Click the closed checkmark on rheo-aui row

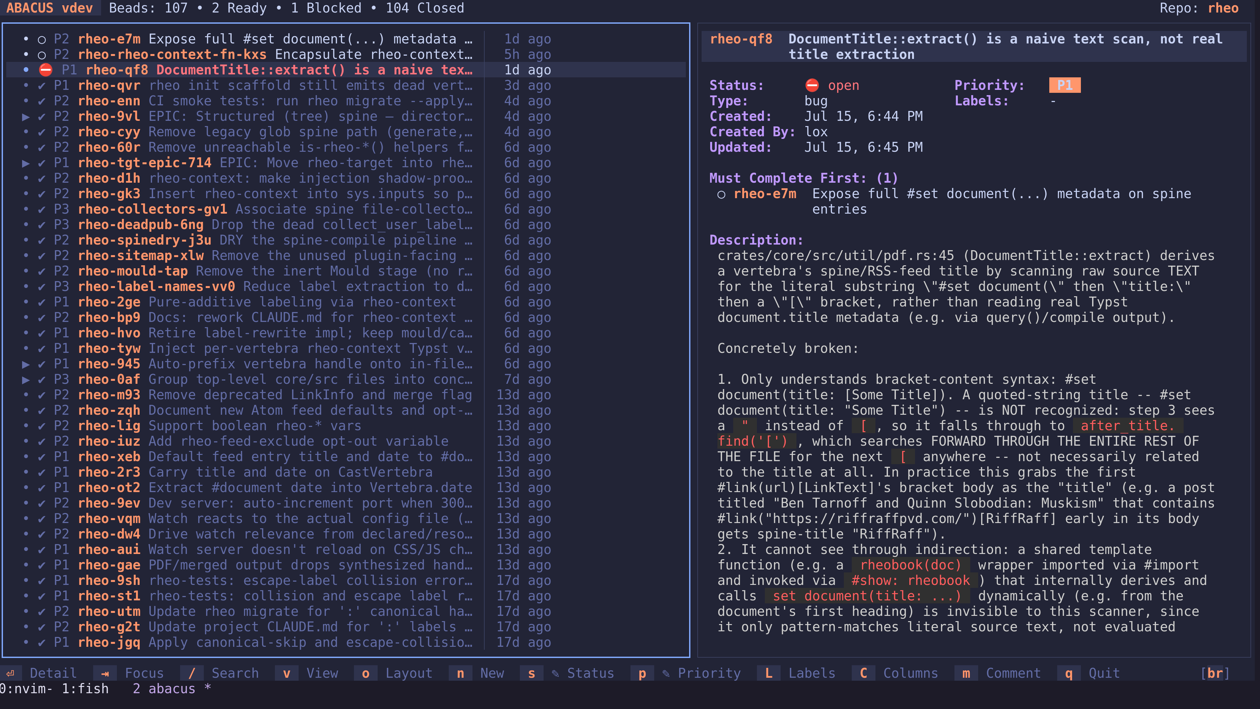(x=42, y=550)
